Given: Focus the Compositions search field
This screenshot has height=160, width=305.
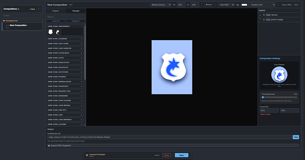Looking at the screenshot, I should 22,15.
